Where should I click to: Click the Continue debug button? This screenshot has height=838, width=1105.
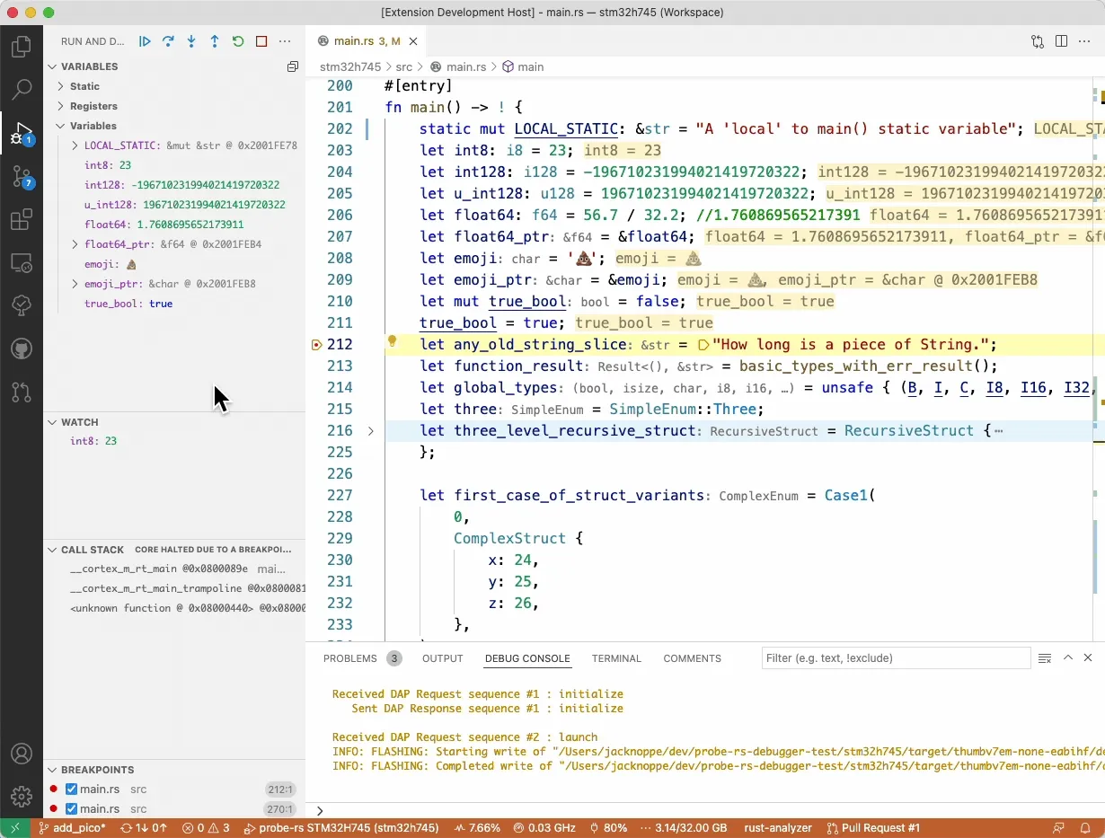pyautogui.click(x=145, y=41)
